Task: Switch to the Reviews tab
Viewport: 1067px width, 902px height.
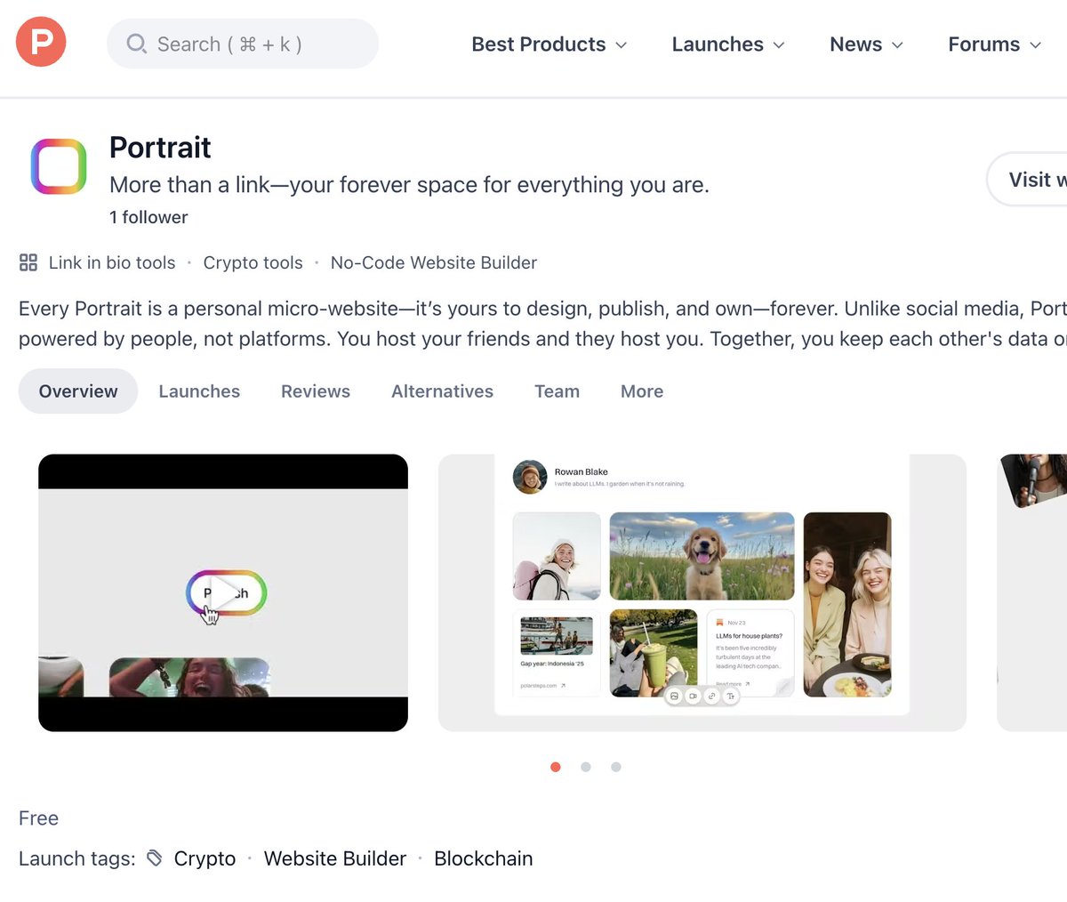Action: [x=316, y=391]
